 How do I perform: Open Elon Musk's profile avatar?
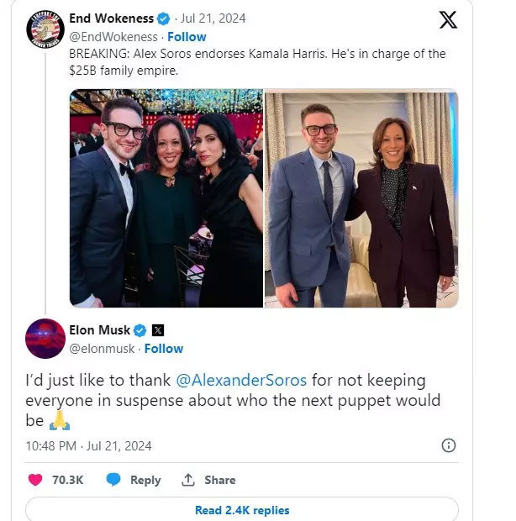tap(45, 339)
